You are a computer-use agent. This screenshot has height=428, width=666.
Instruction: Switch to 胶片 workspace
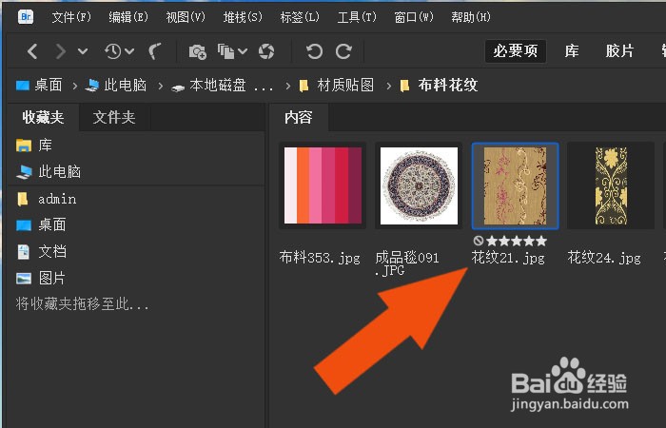619,51
